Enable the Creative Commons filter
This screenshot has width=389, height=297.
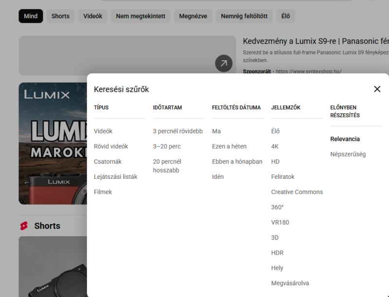click(x=297, y=192)
